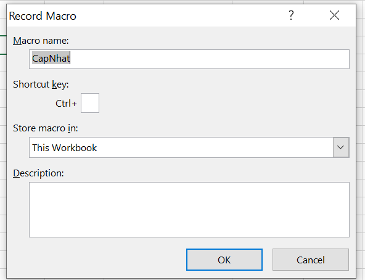Click blank dialog area left of OK

click(98, 260)
